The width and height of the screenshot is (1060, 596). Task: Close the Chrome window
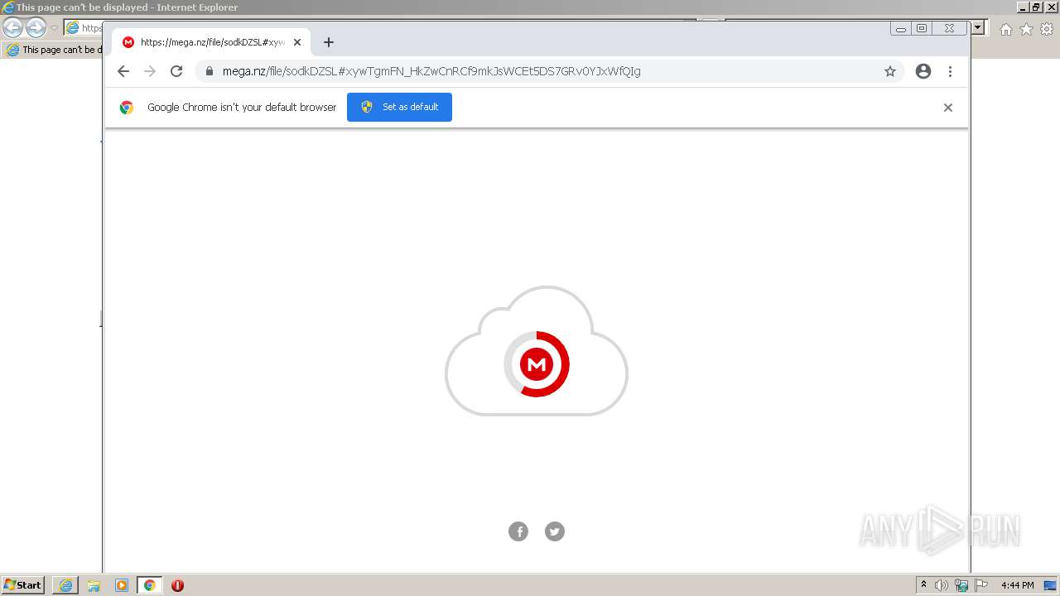pos(949,28)
